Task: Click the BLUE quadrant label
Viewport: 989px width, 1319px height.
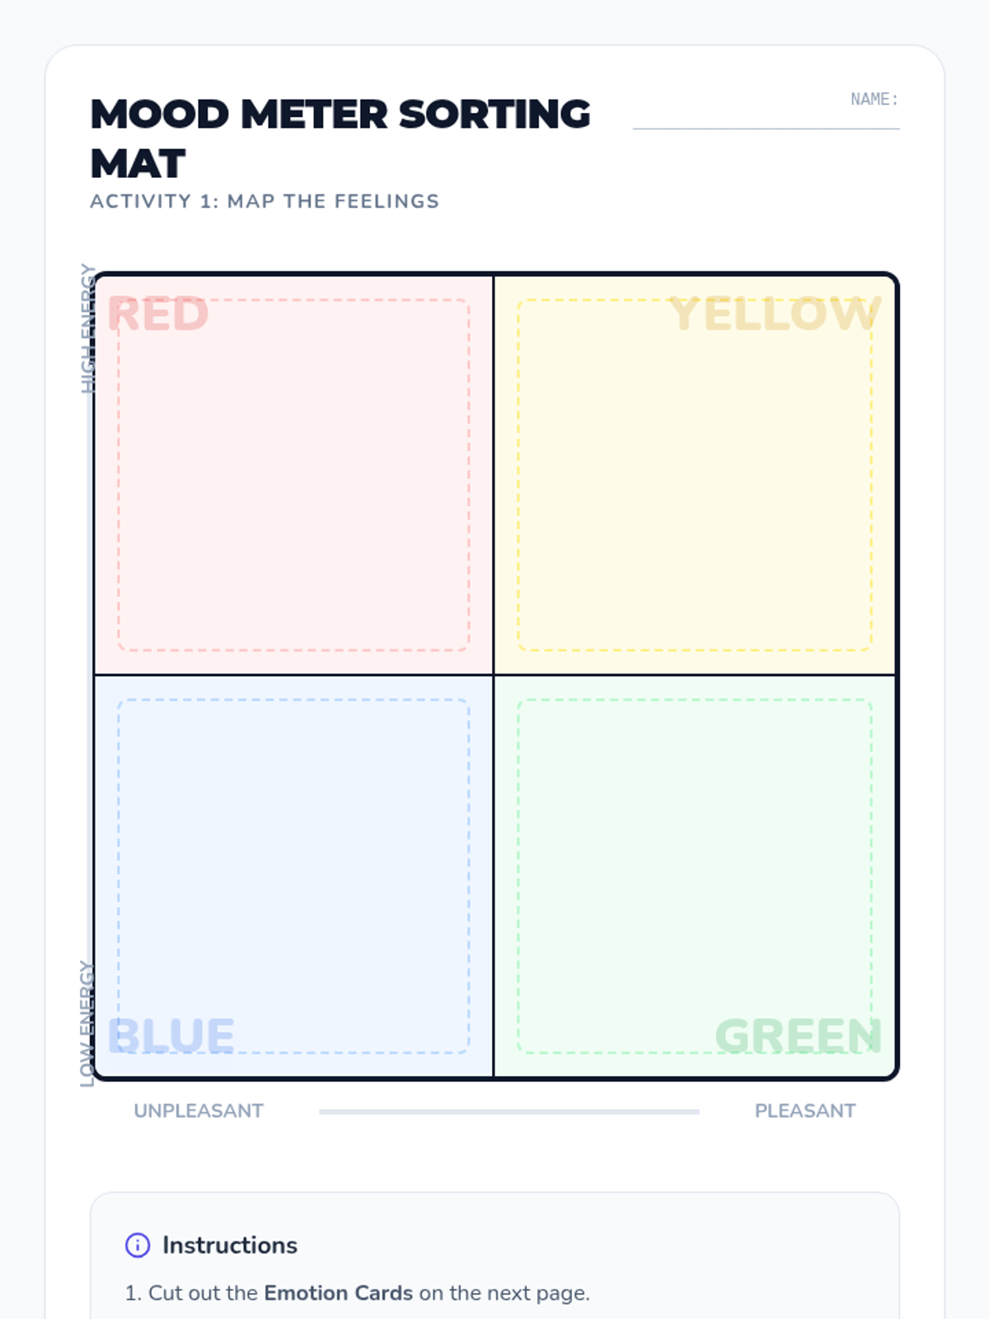Action: (x=171, y=1036)
